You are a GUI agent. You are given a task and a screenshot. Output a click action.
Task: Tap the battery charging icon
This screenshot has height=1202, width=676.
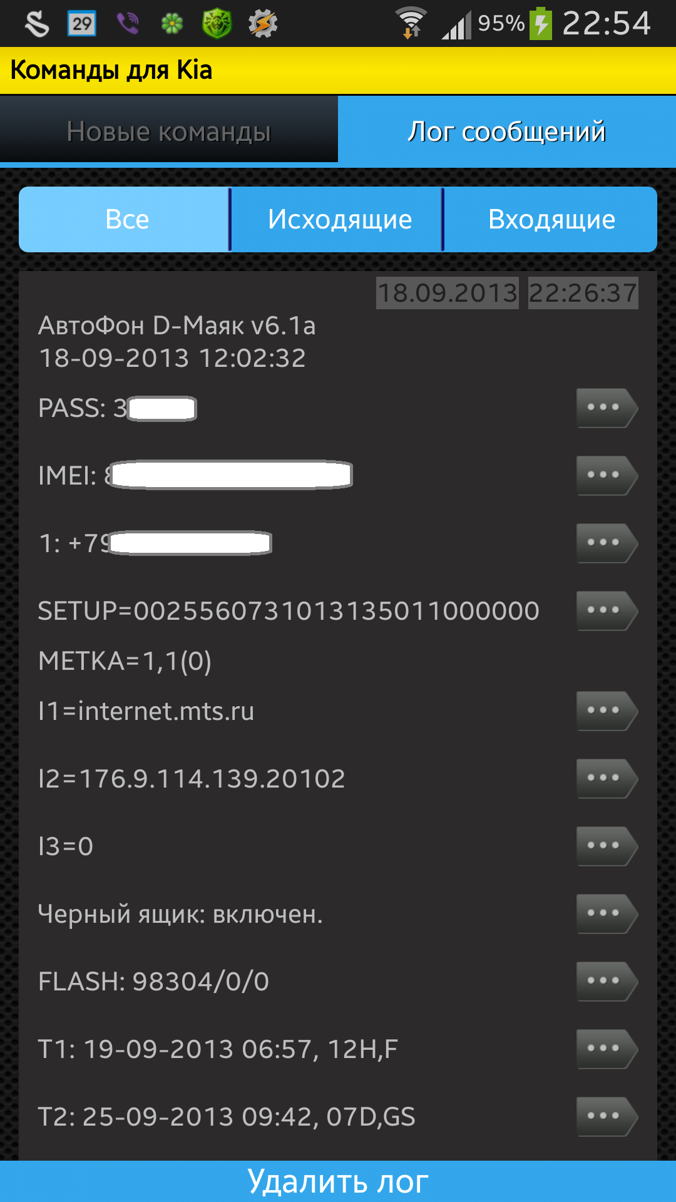click(x=541, y=24)
